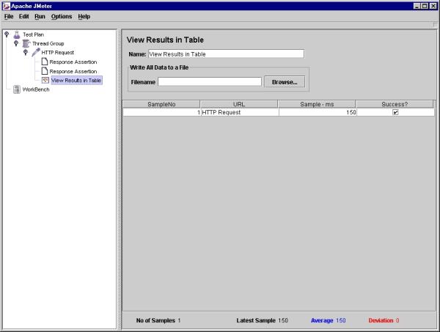
Task: Click the 150 cell in Sample column
Action: click(x=318, y=112)
